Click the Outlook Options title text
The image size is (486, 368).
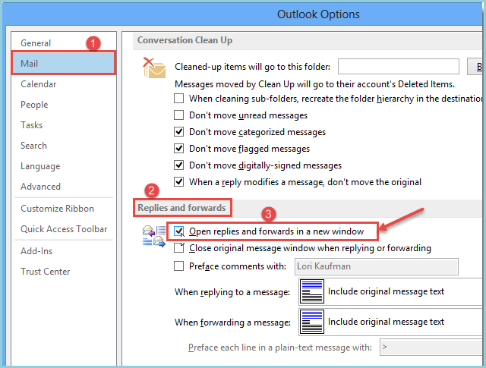point(318,14)
